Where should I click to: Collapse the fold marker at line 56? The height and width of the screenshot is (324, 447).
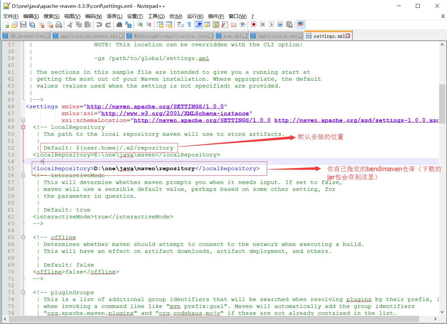23,175
